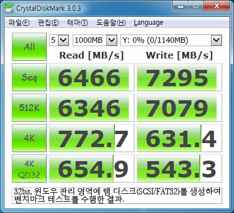The height and width of the screenshot is (213, 234).
Task: Click the 512K read result 6346
Action: (x=92, y=108)
